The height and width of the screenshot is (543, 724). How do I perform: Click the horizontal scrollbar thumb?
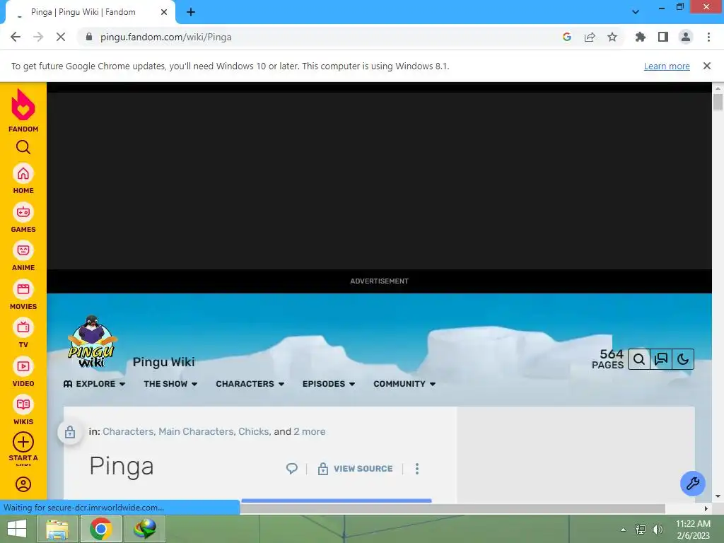point(452,508)
